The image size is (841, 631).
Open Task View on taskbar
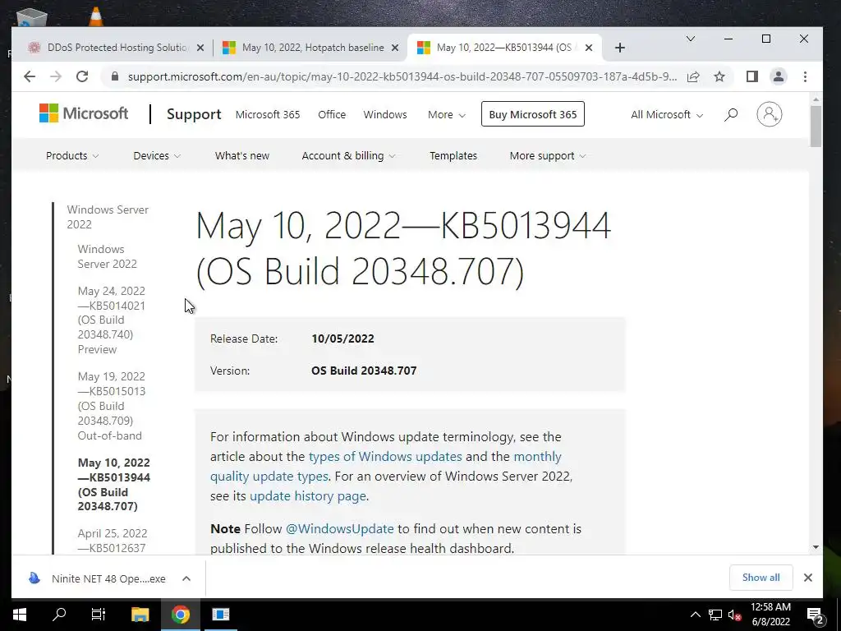[99, 615]
